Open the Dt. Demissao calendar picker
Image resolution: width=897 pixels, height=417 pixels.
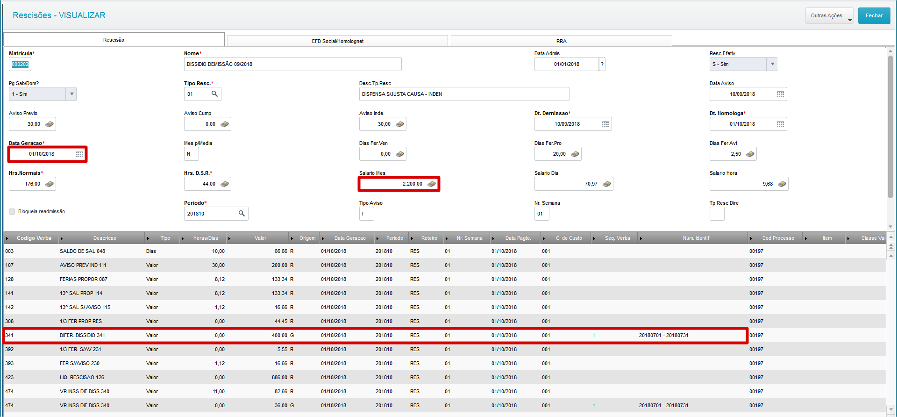coord(605,124)
